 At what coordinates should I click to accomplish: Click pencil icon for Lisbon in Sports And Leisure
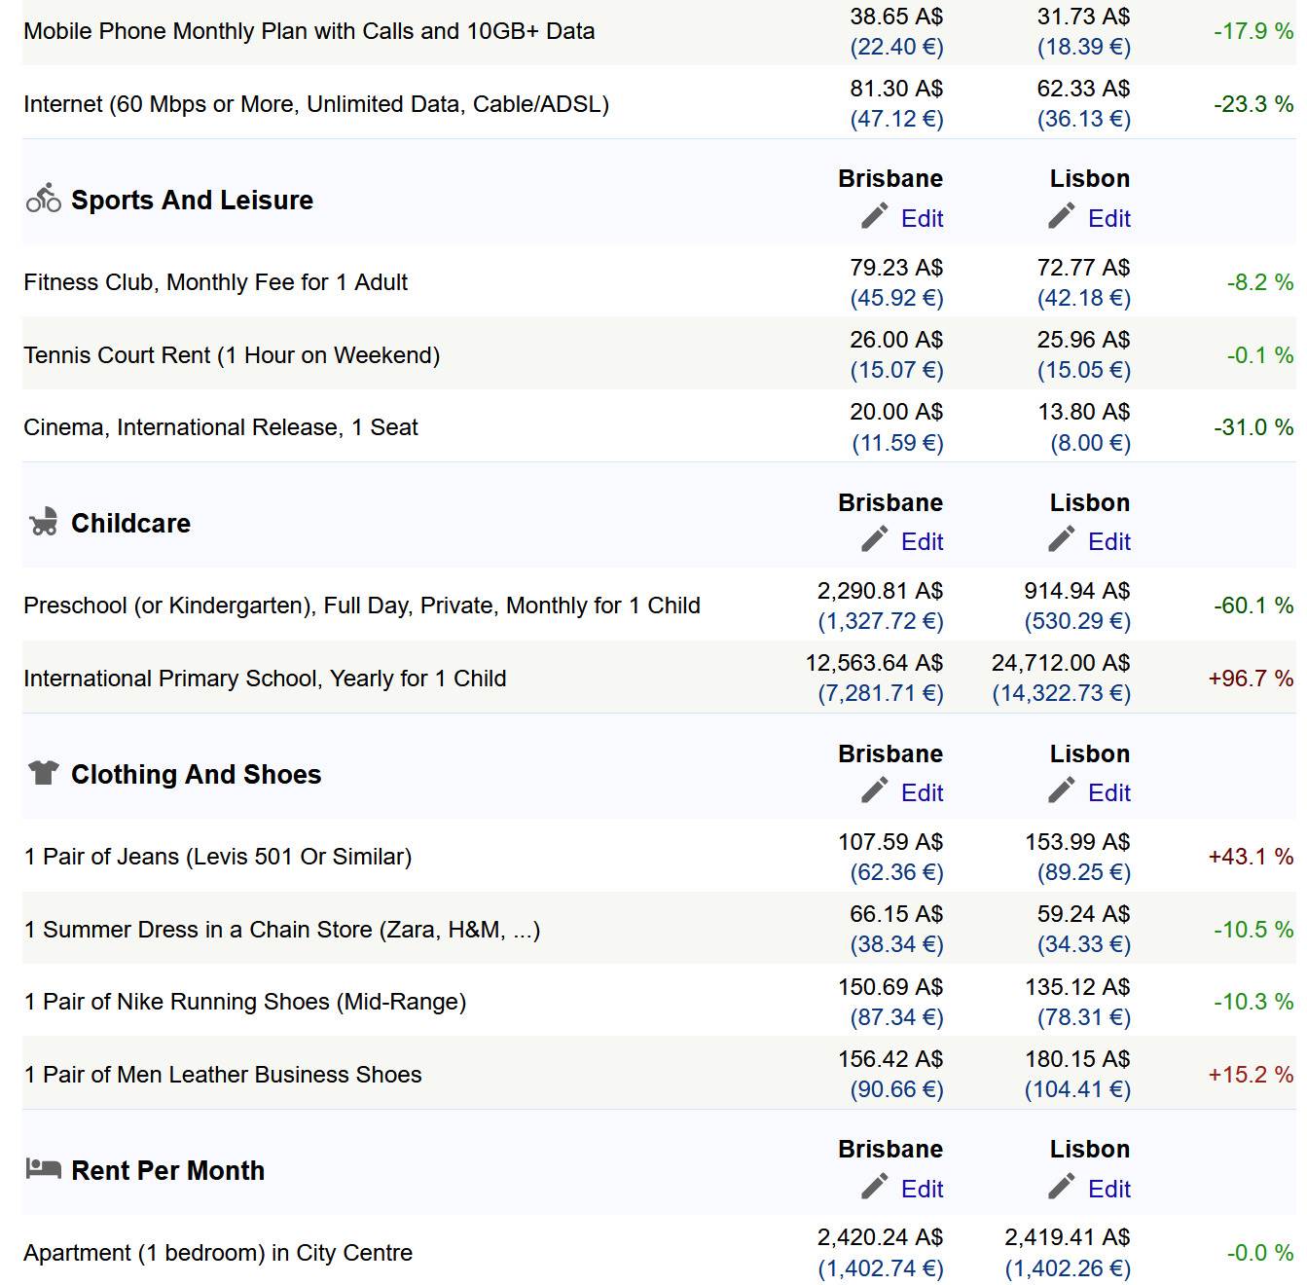coord(1061,216)
